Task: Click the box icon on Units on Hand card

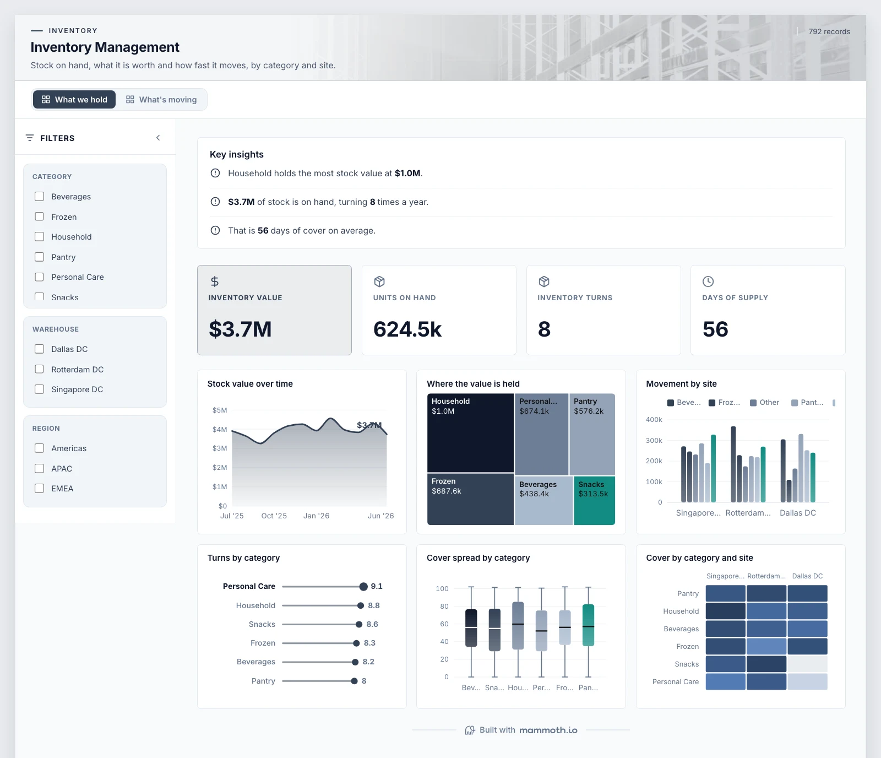Action: [379, 281]
